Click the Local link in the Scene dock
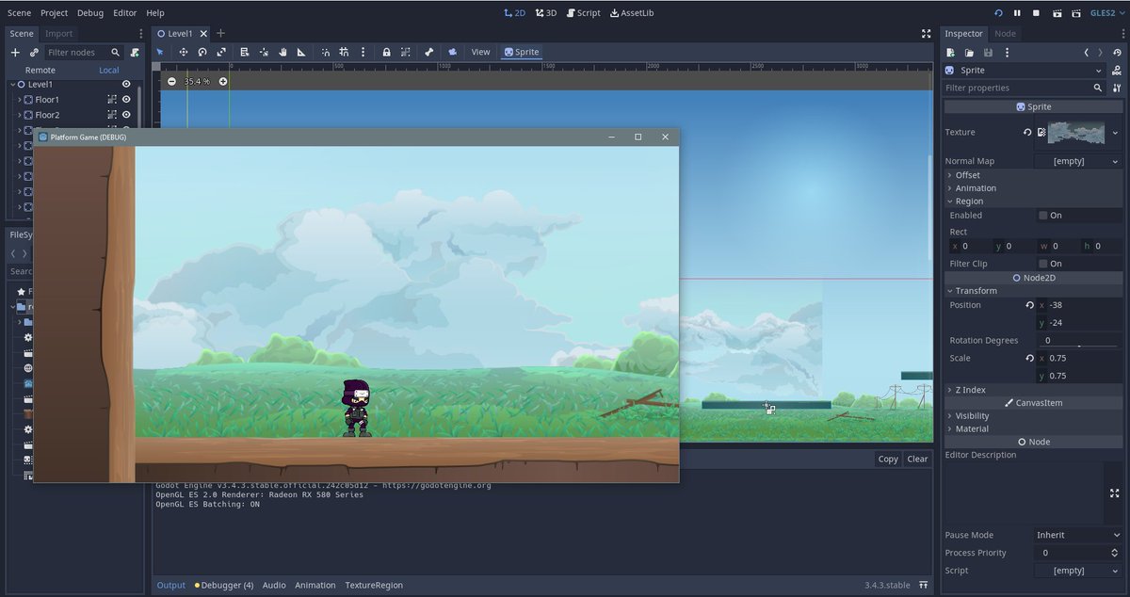The width and height of the screenshot is (1130, 597). pos(109,70)
